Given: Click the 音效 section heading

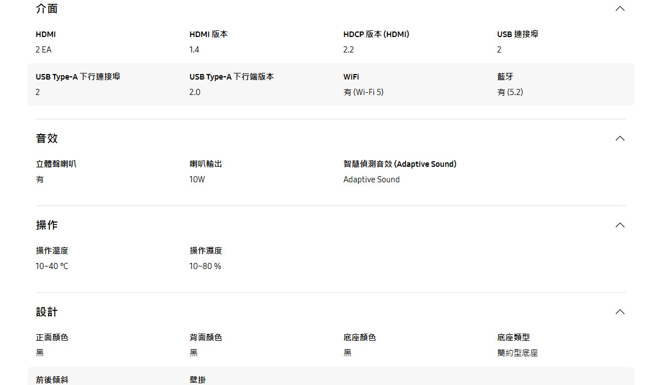Looking at the screenshot, I should pyautogui.click(x=47, y=138).
